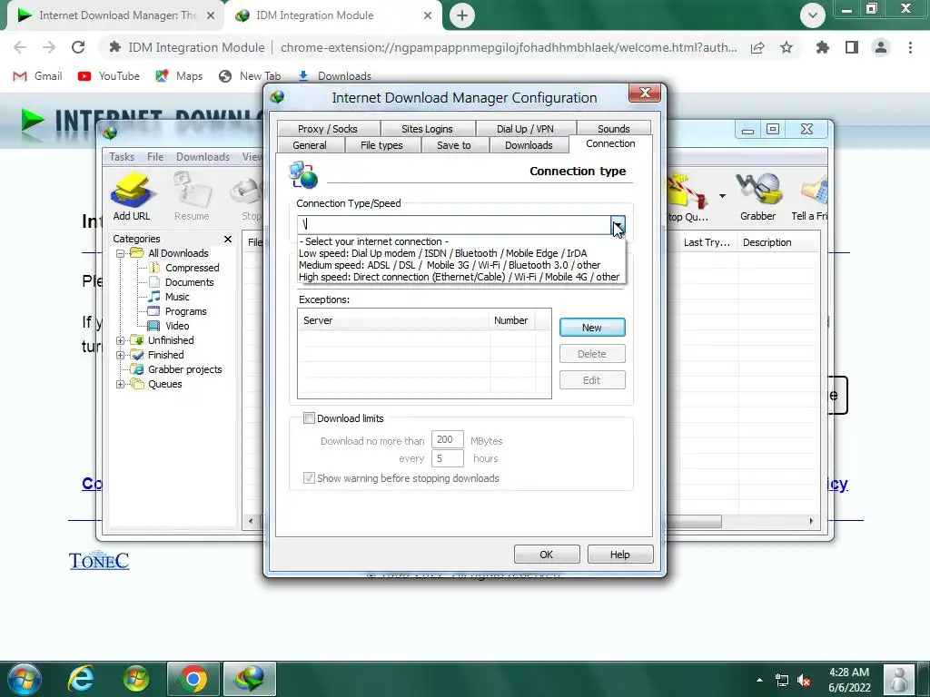Collapse the All Downloads tree node
This screenshot has width=930, height=697.
pos(121,253)
